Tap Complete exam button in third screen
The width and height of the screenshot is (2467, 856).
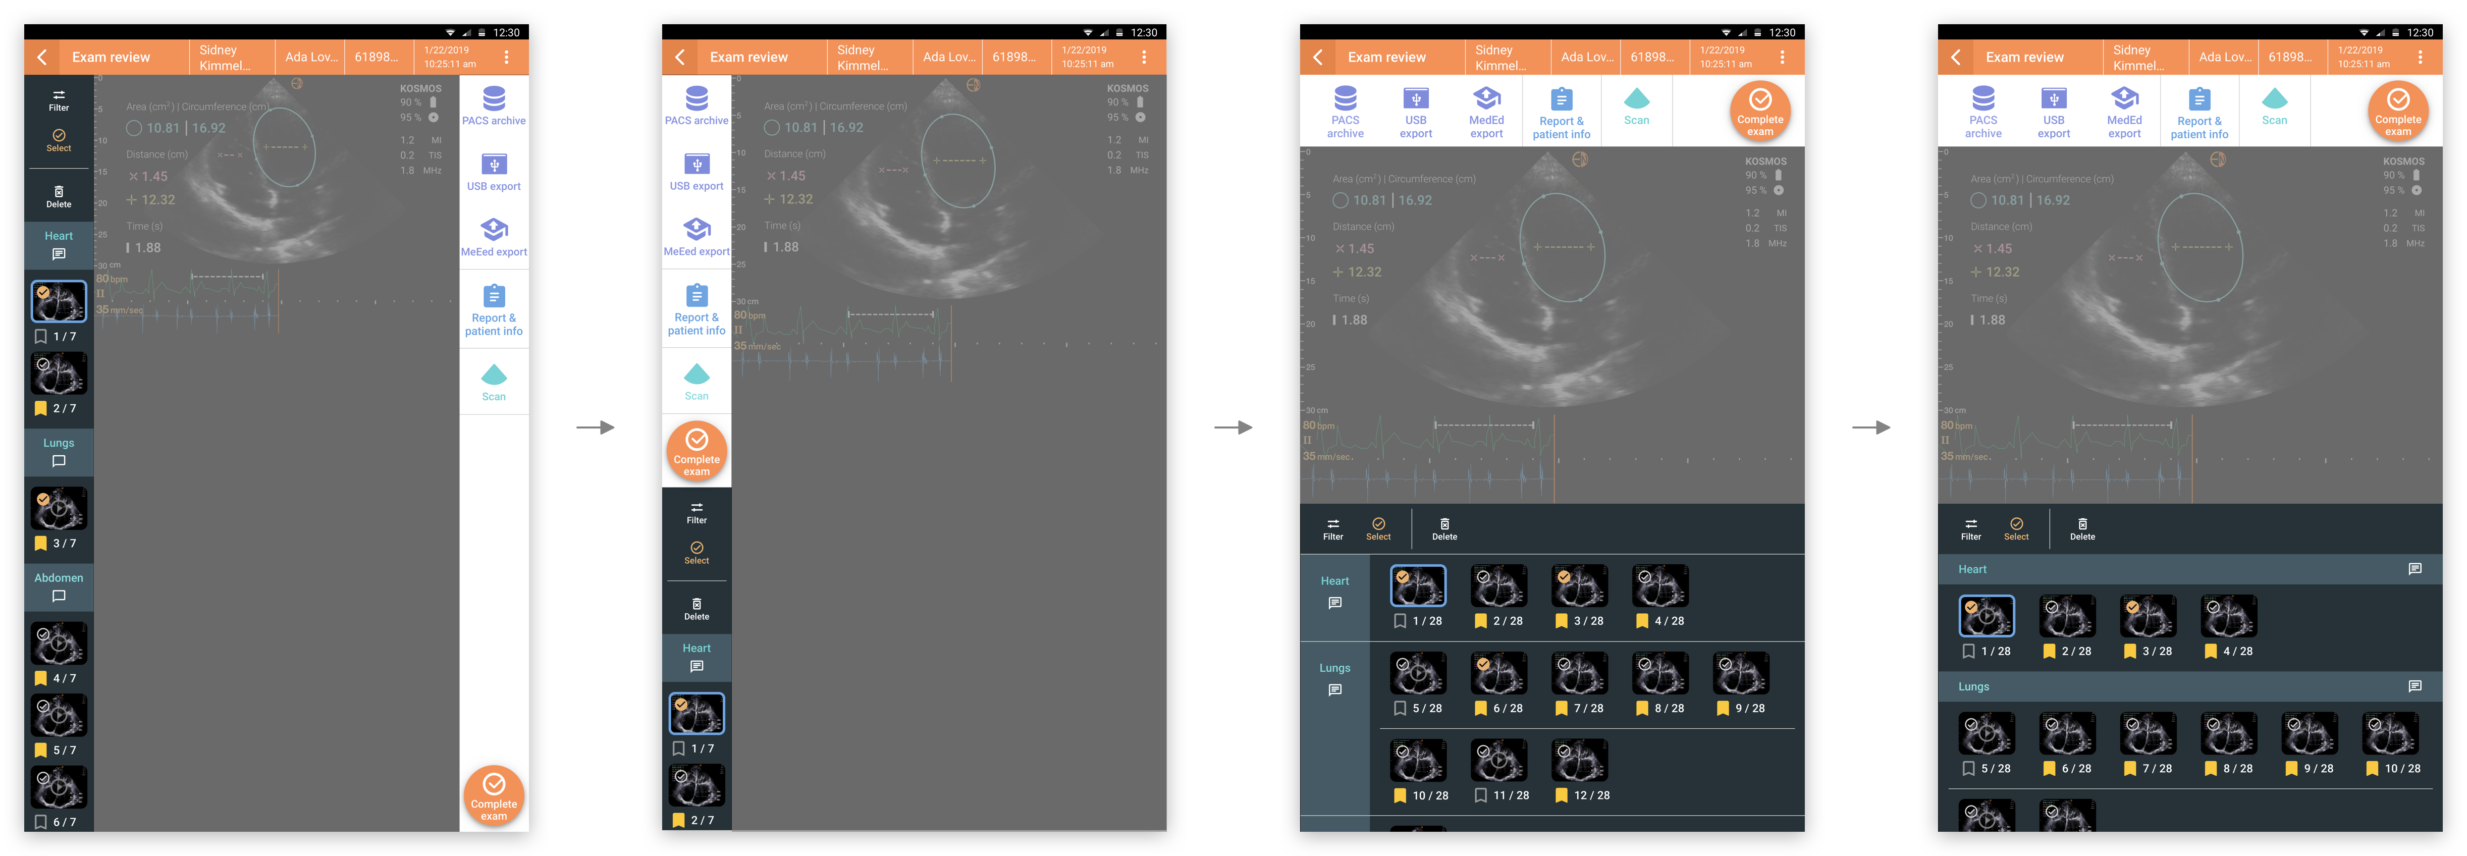(x=1759, y=112)
